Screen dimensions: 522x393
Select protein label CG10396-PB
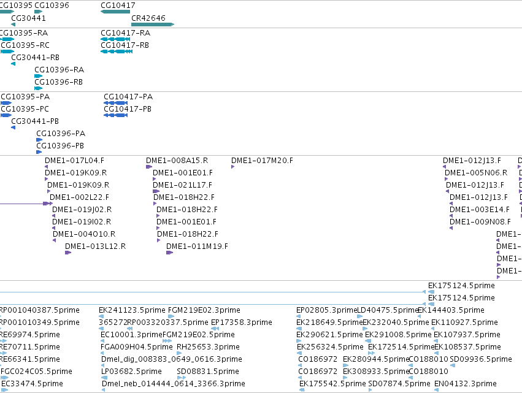click(60, 146)
